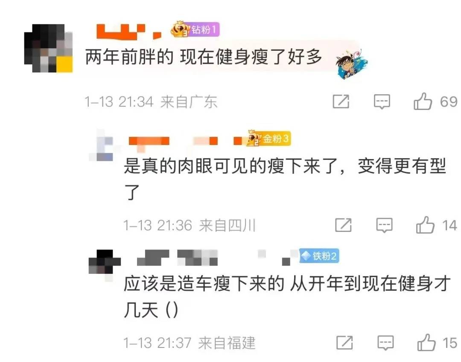Tap the 铁粉2 fan badge
The width and height of the screenshot is (461, 362).
click(319, 256)
